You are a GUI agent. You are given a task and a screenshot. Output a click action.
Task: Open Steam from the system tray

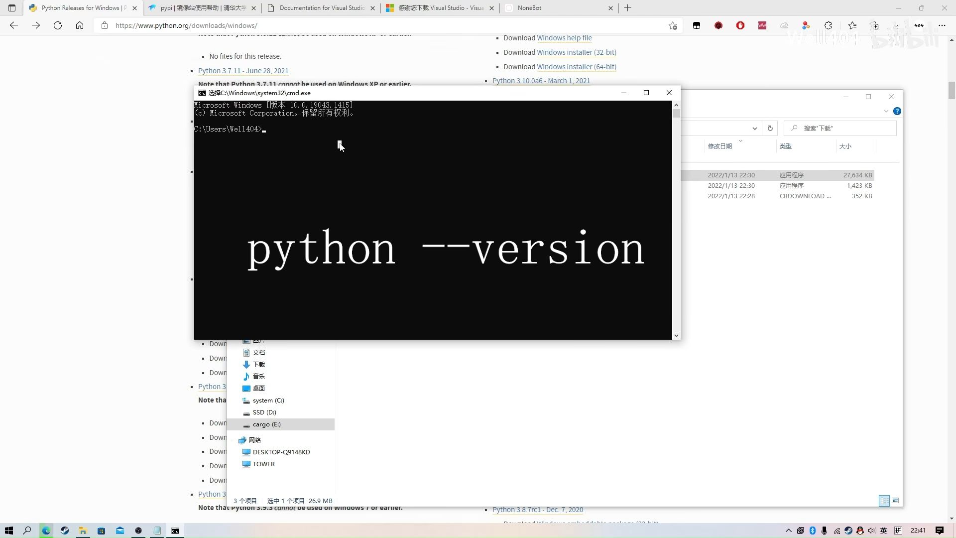(x=848, y=530)
